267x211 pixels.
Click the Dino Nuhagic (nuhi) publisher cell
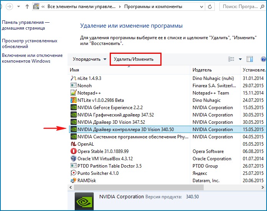[213, 78]
